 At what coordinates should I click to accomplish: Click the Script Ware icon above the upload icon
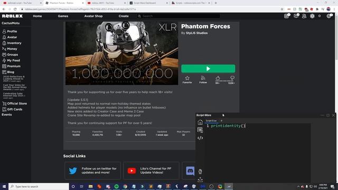click(x=200, y=172)
